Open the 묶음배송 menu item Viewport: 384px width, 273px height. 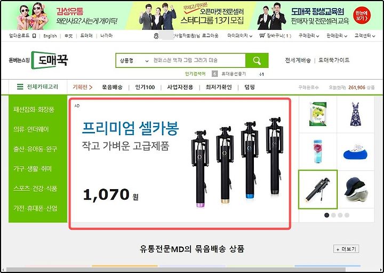click(112, 87)
